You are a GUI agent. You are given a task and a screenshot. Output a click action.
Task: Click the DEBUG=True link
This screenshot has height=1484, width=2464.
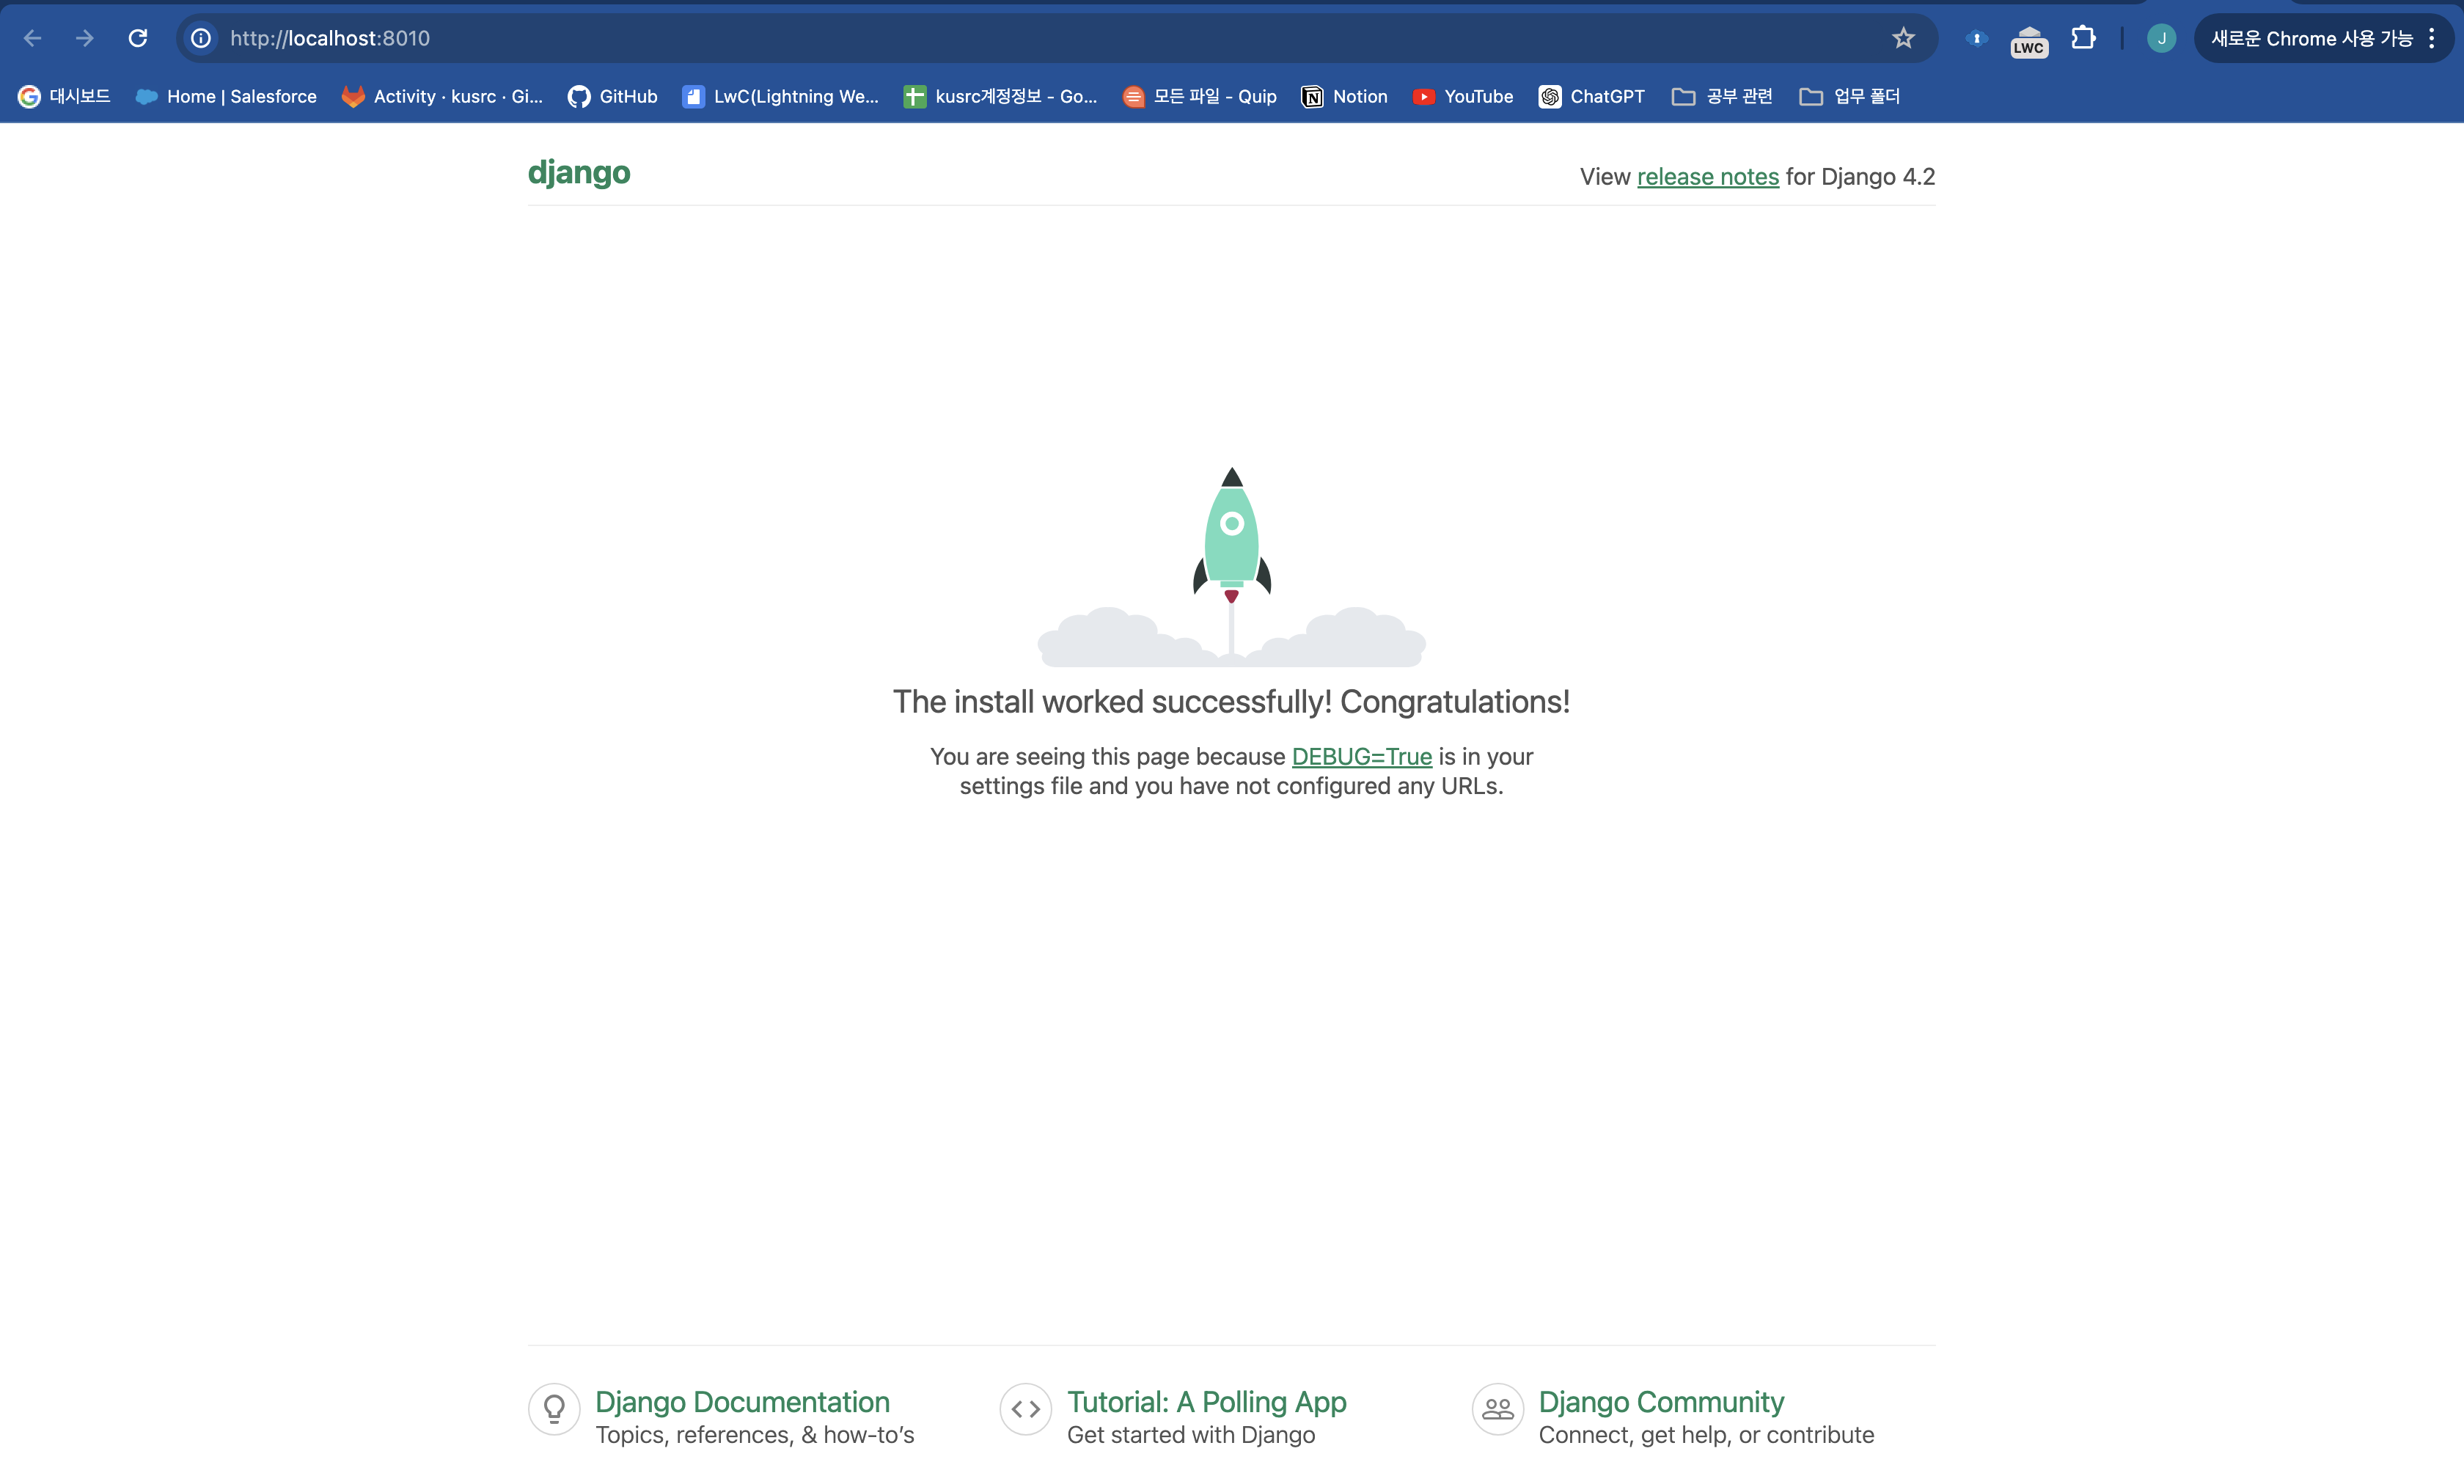point(1361,757)
